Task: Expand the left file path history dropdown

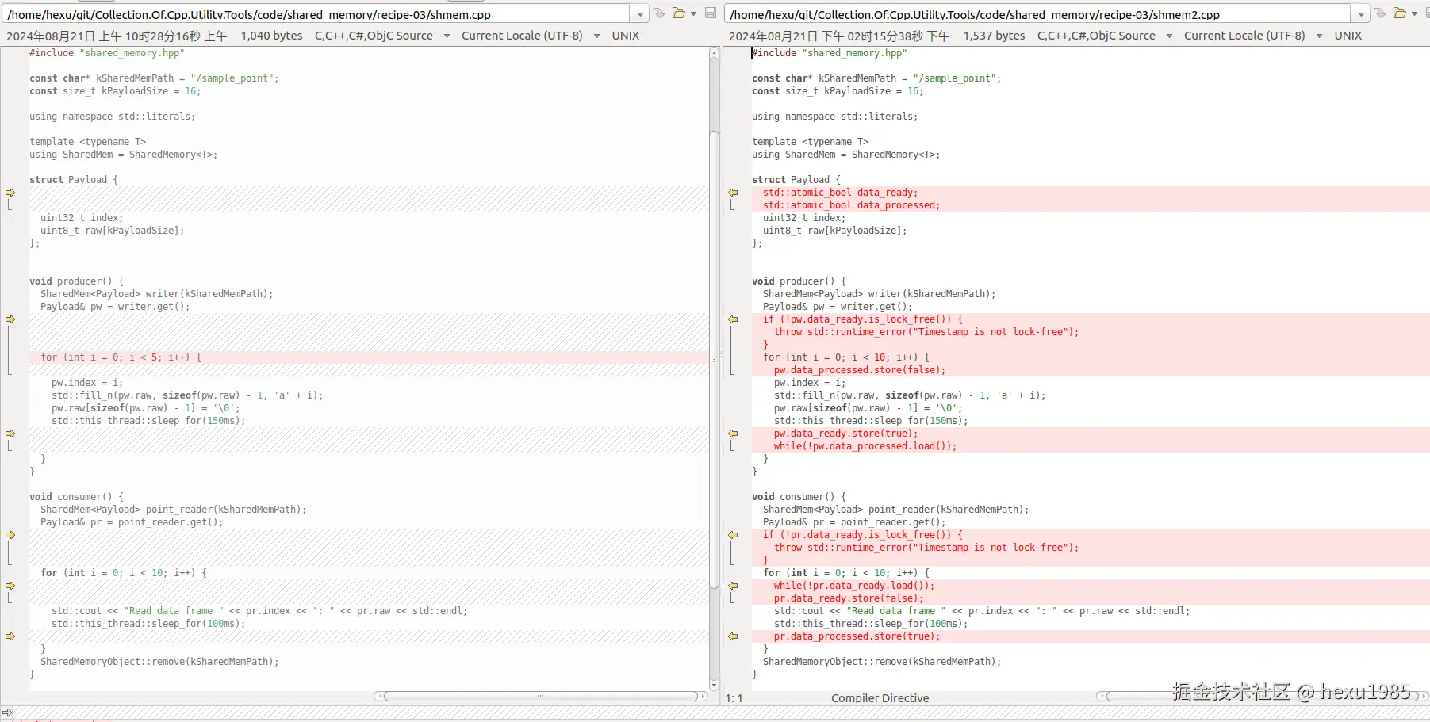Action: pos(640,14)
